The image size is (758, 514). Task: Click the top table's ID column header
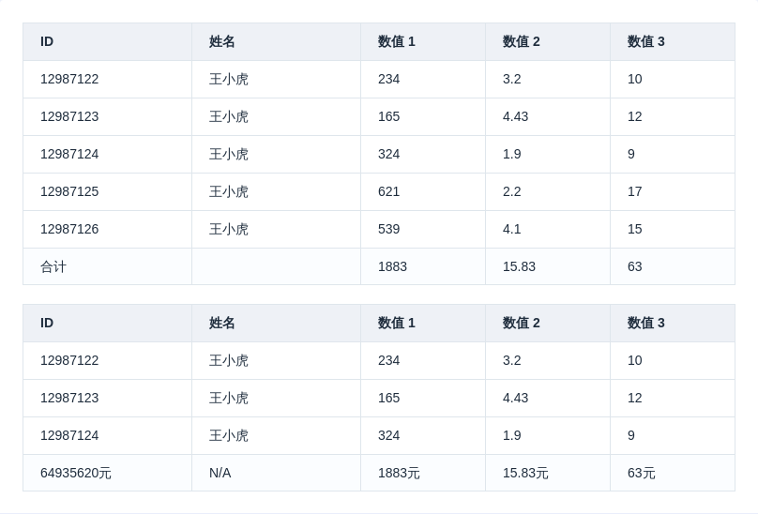(x=47, y=41)
